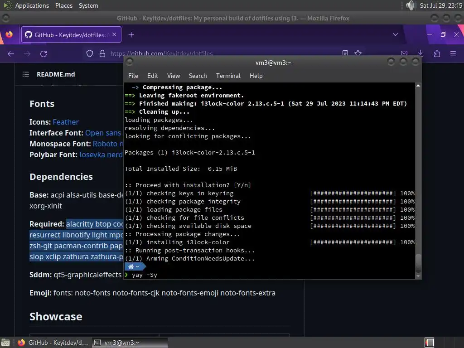
Task: Open a new tab with plus button
Action: 131,35
